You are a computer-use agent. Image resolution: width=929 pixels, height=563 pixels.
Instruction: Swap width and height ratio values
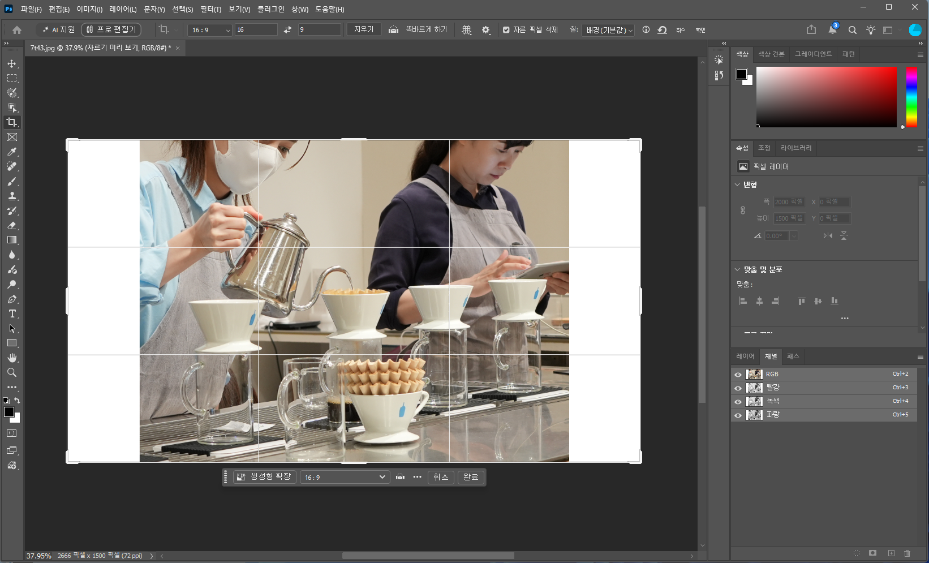pyautogui.click(x=287, y=29)
